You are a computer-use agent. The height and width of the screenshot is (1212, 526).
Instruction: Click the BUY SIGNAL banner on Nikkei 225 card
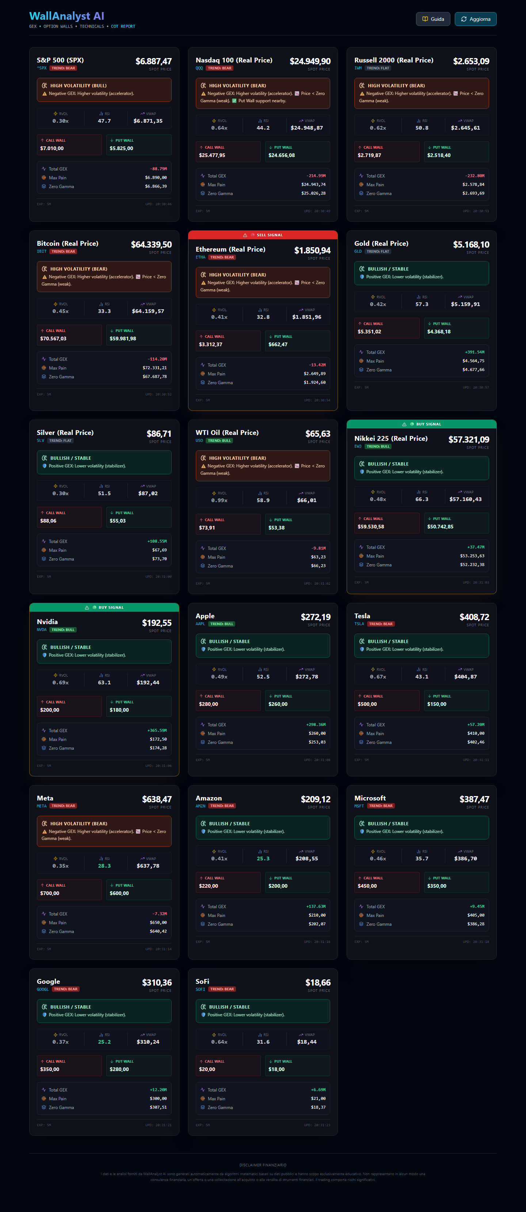421,424
